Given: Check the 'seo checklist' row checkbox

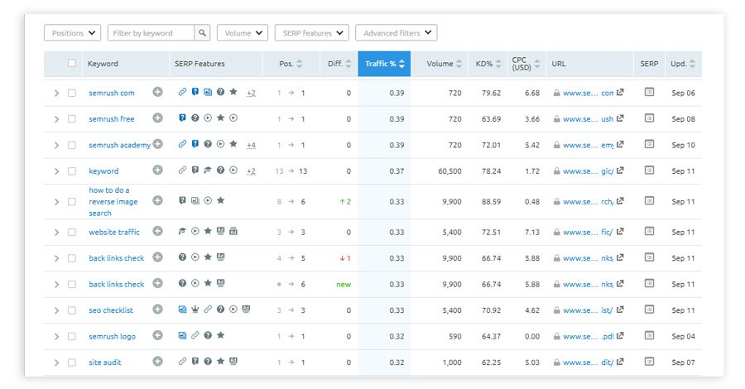Looking at the screenshot, I should tap(72, 310).
